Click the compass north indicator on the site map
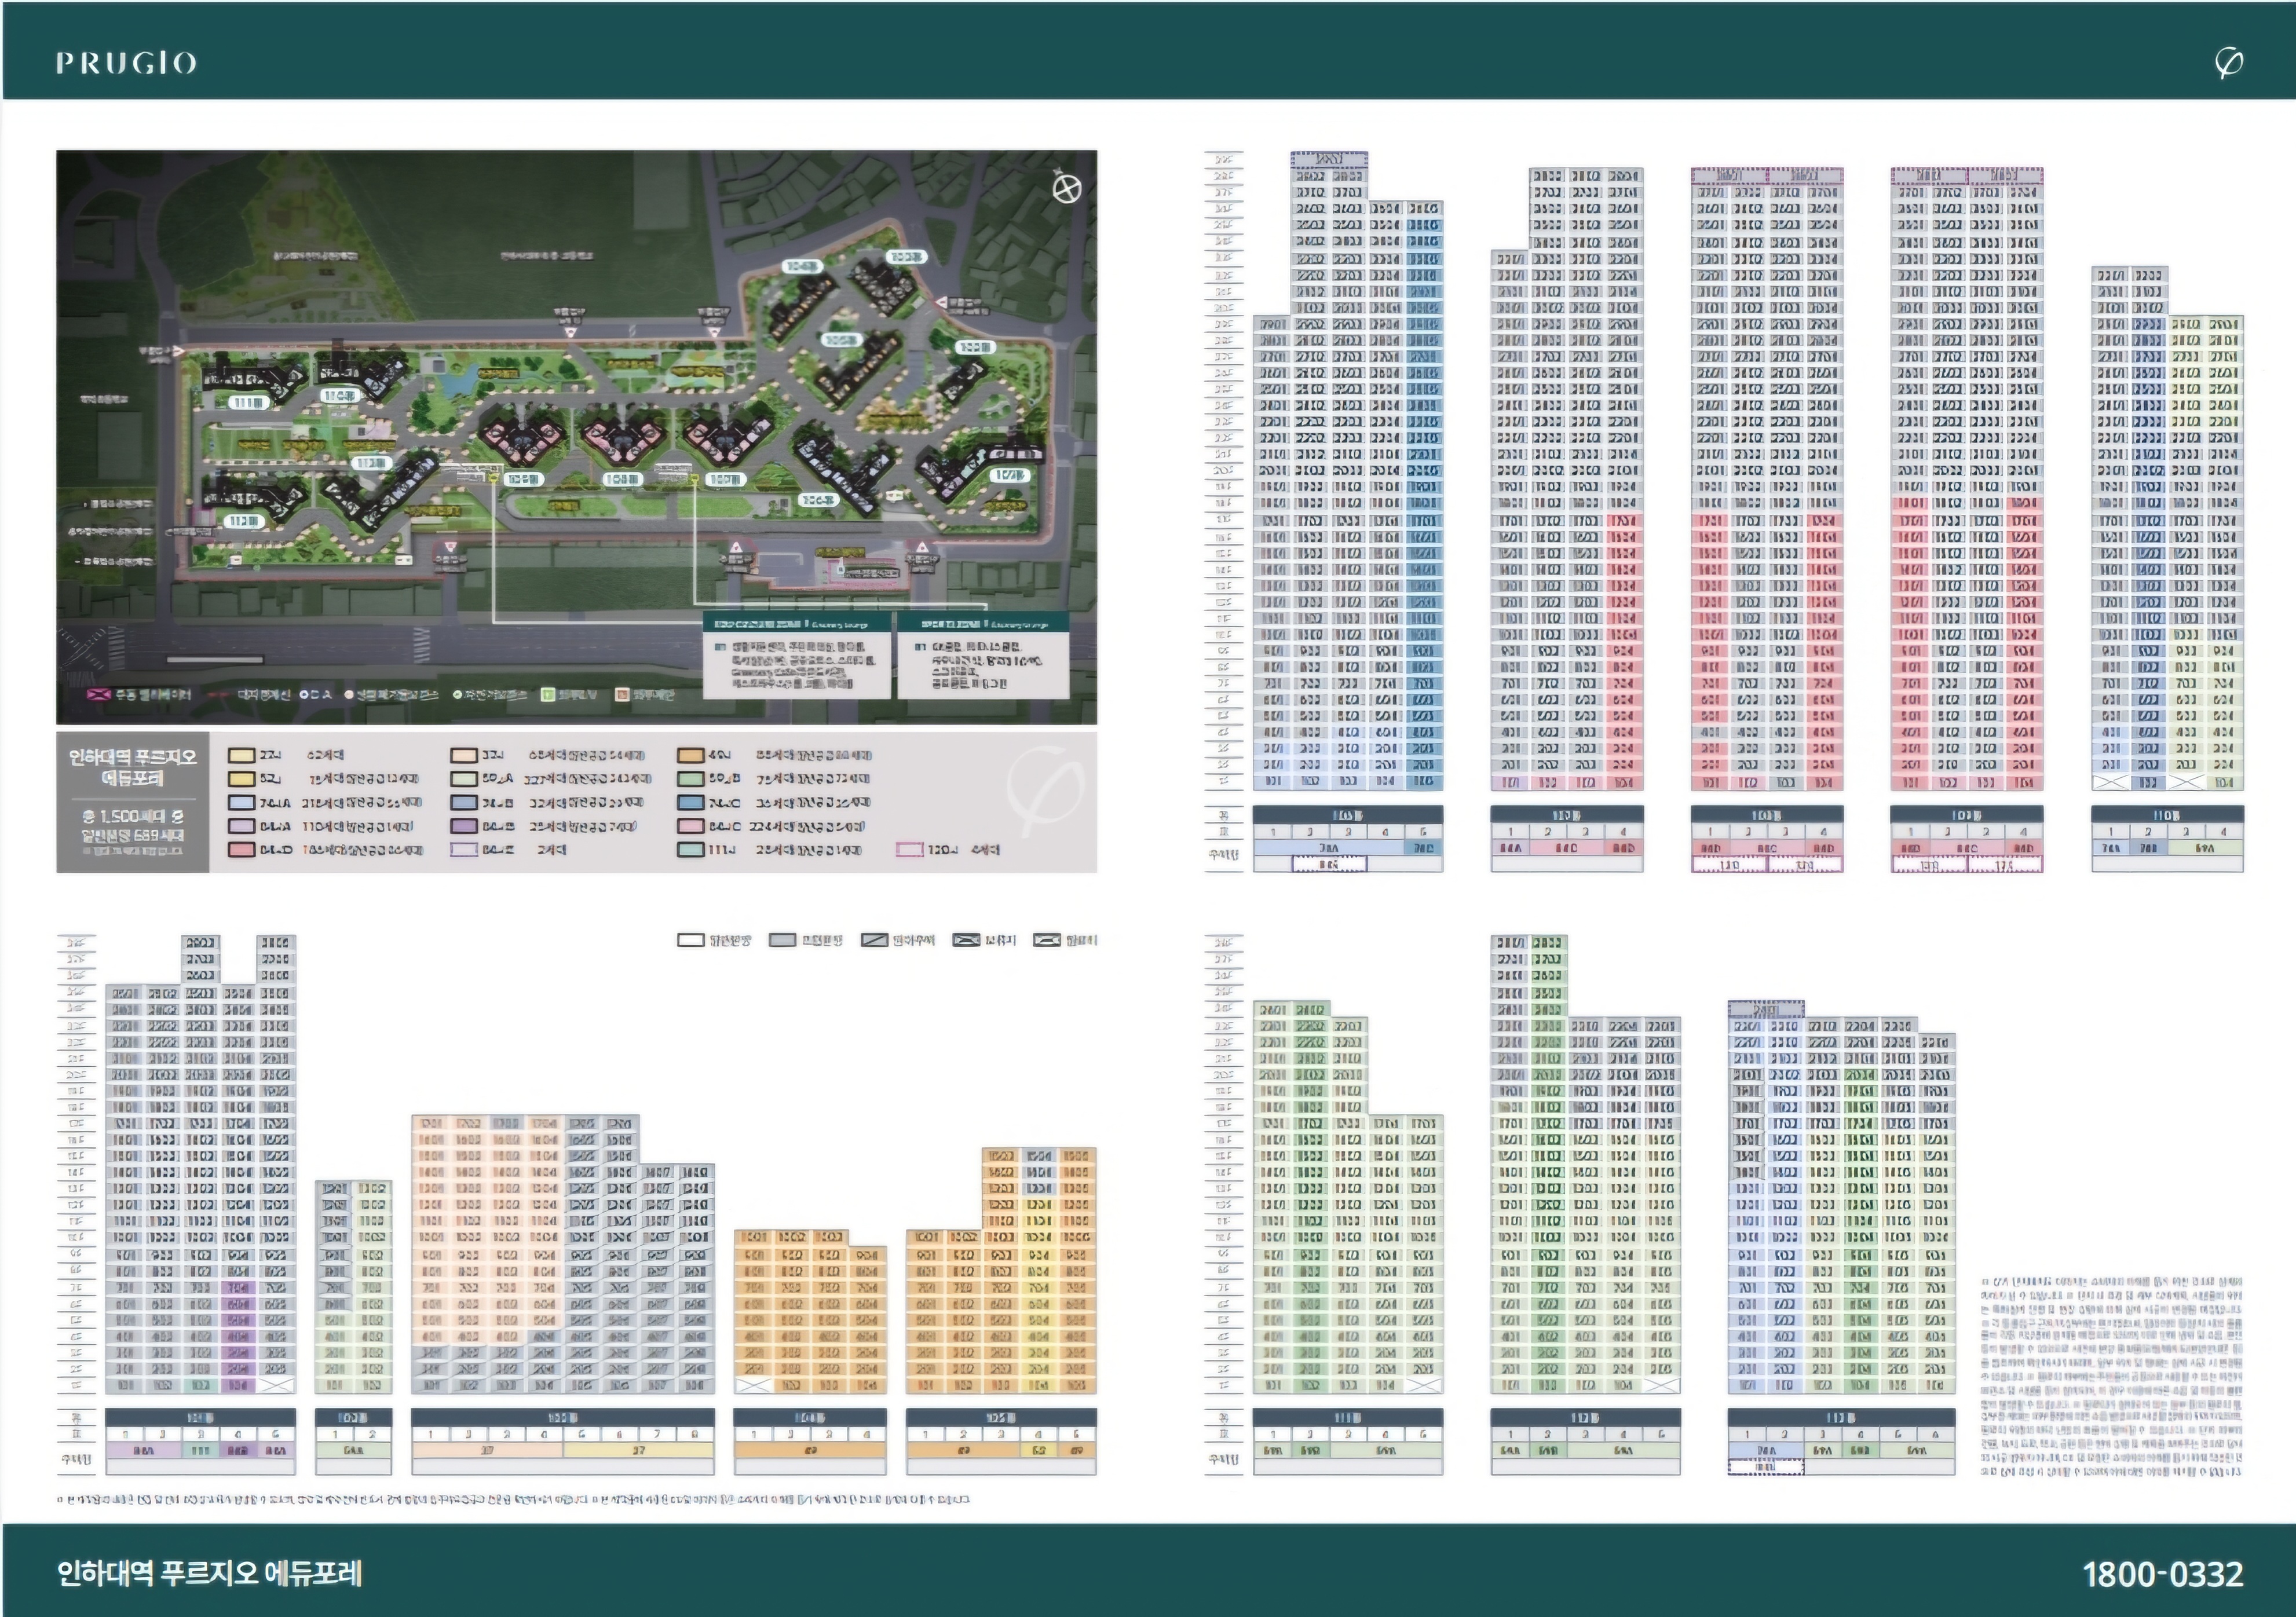 point(1067,188)
